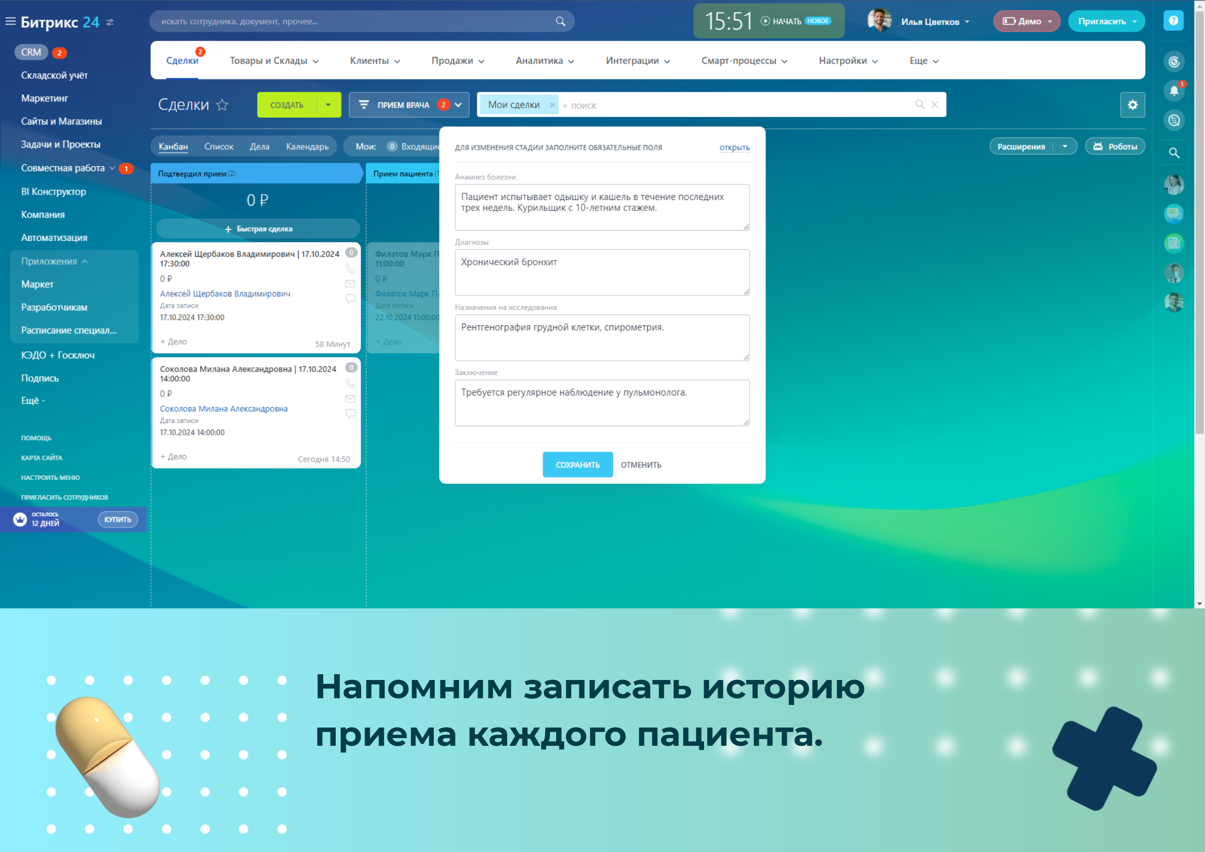Click chat bubble icon on Щербаков card
This screenshot has height=852, width=1205.
coord(350,298)
